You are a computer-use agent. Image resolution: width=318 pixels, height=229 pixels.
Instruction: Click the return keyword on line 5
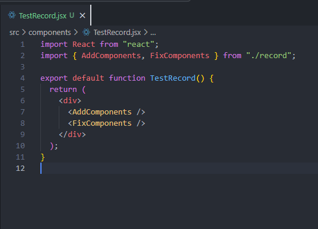pos(63,90)
